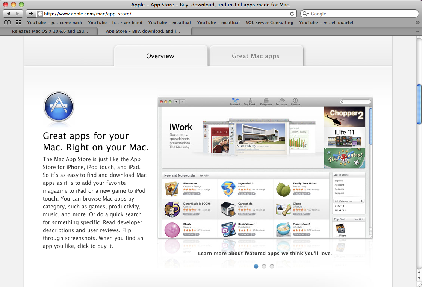The image size is (422, 287).
Task: Switch to the Overview tab
Action: point(160,56)
